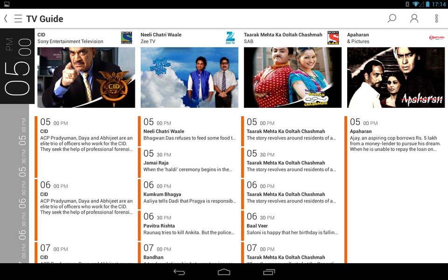Read the 'haldi' ceremony description text
448x280 pixels.
(188, 170)
